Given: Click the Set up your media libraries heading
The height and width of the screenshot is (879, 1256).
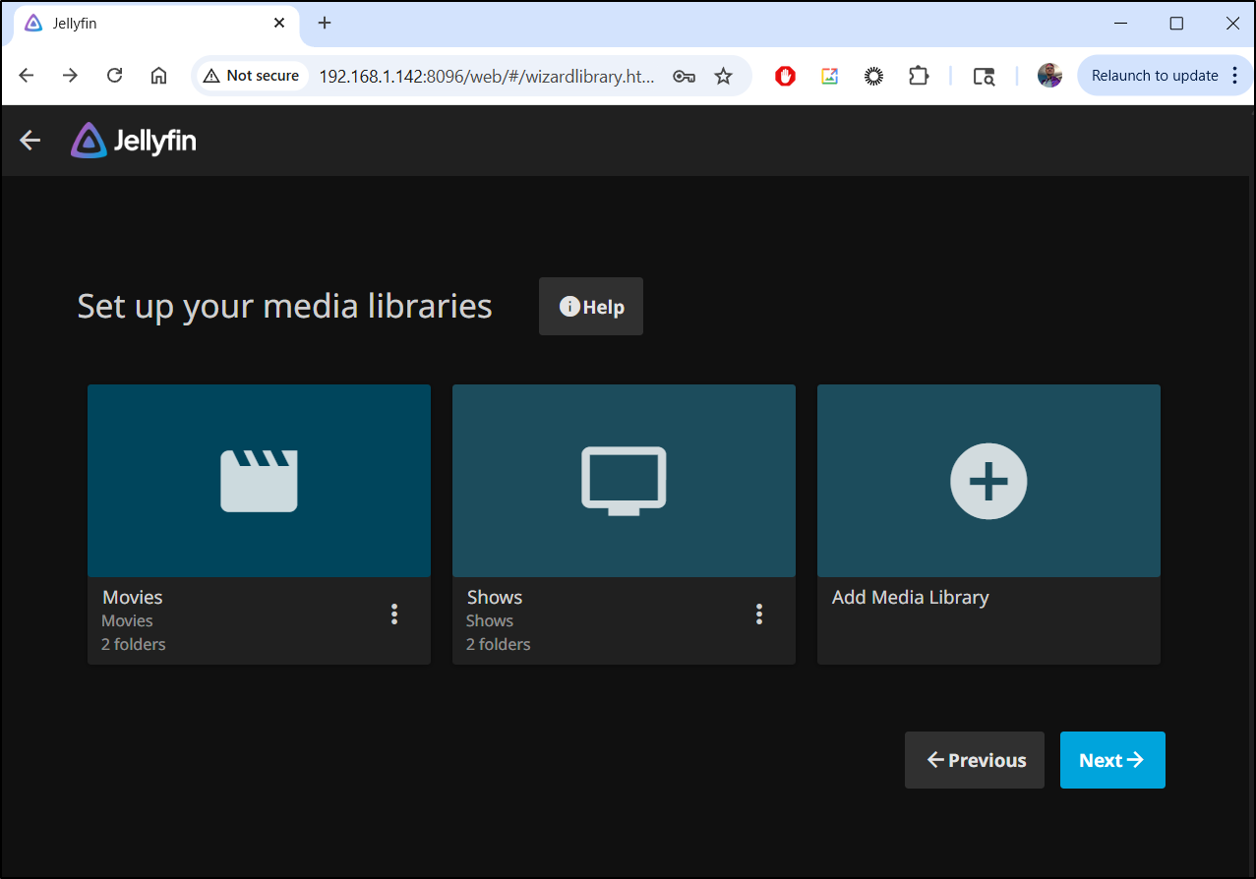Looking at the screenshot, I should pyautogui.click(x=285, y=307).
